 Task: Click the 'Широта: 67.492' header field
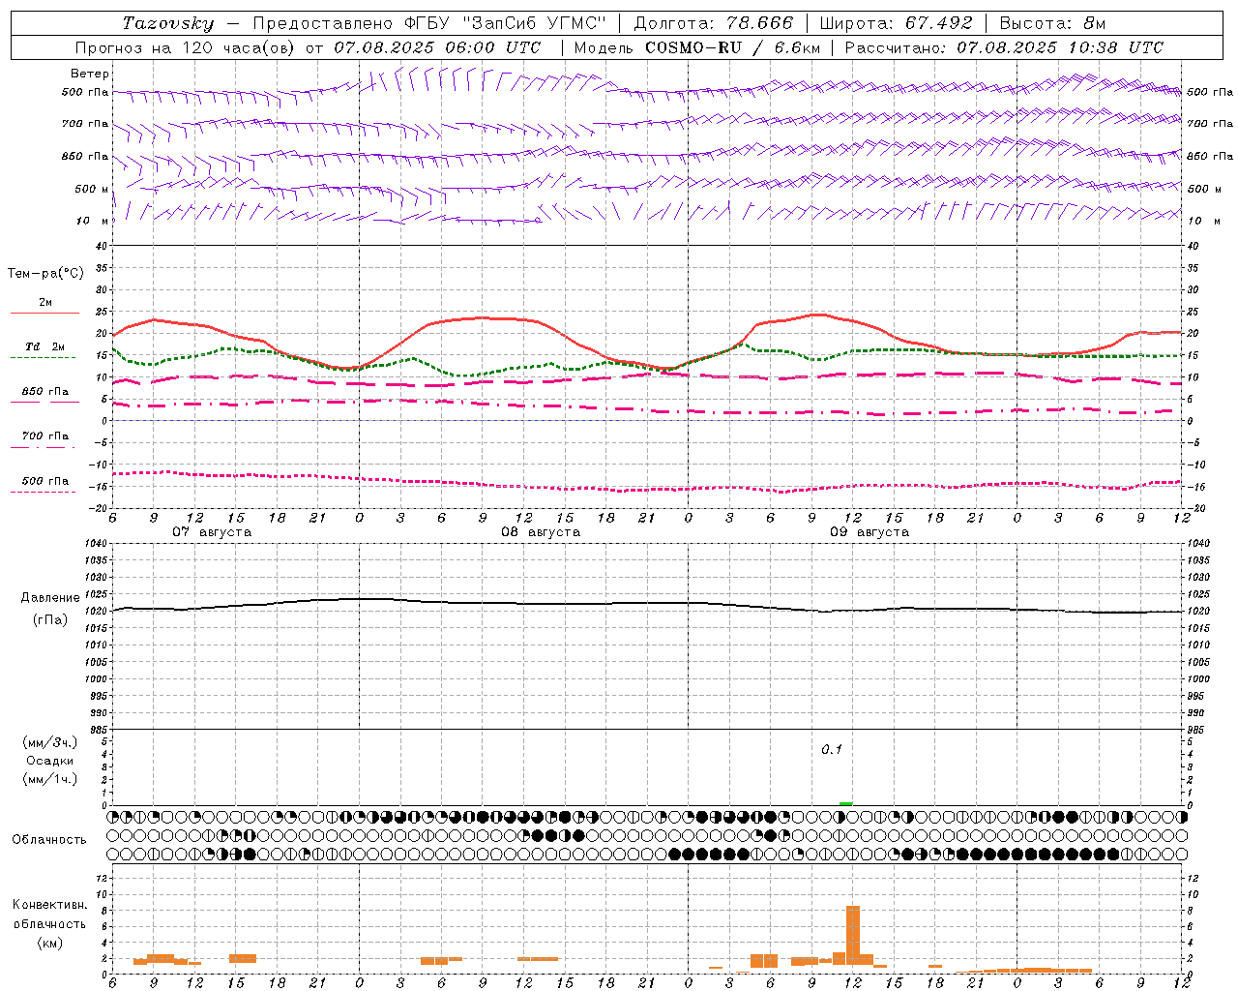[x=896, y=23]
